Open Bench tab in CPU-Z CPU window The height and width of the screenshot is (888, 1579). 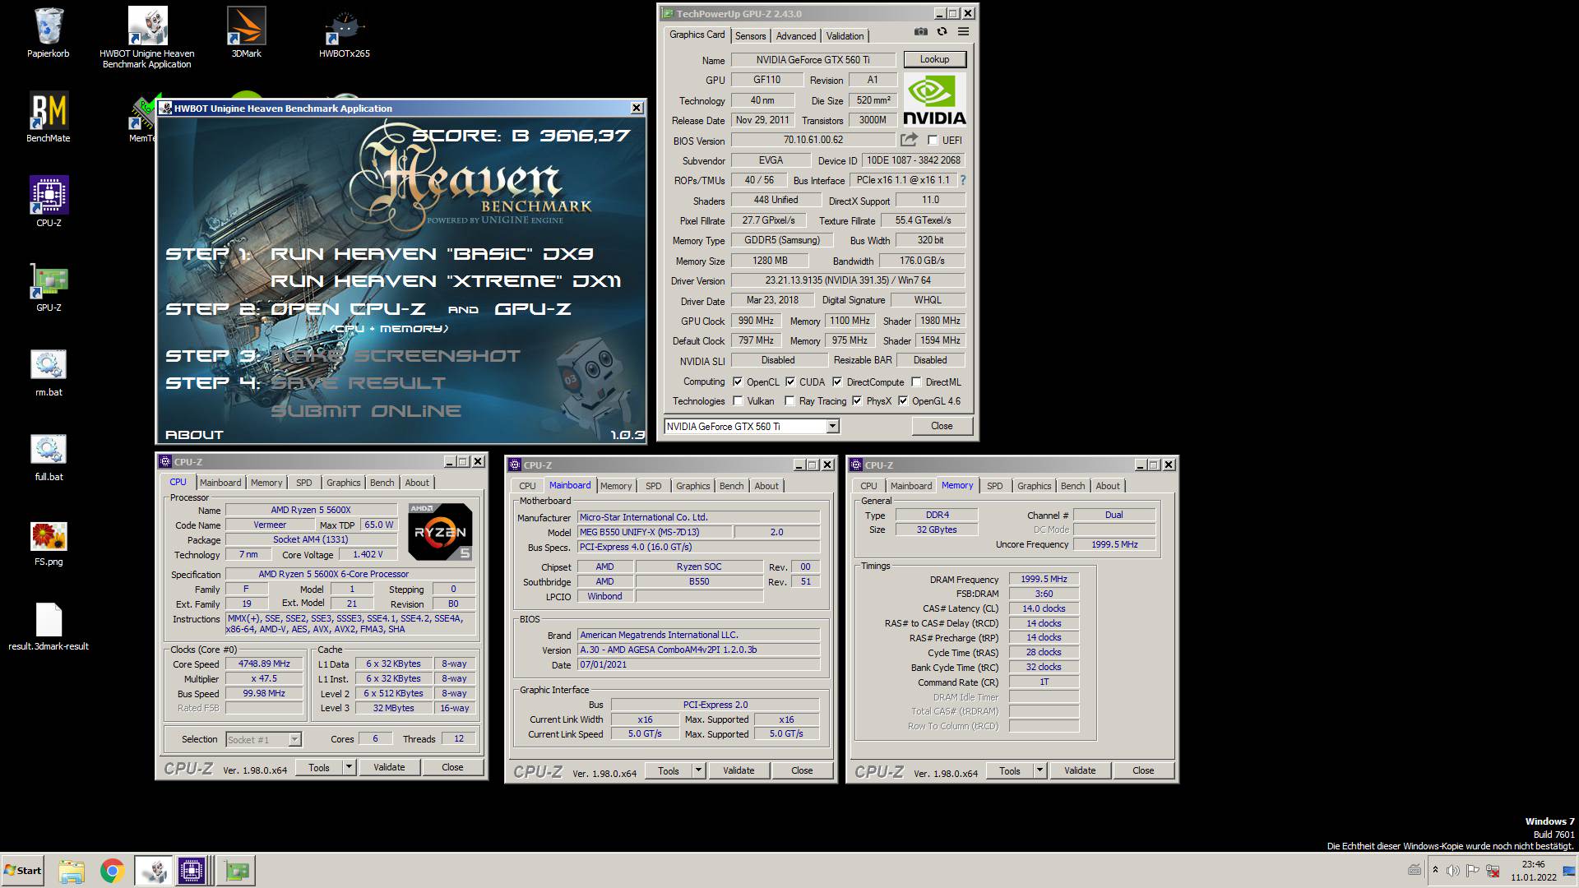382,483
